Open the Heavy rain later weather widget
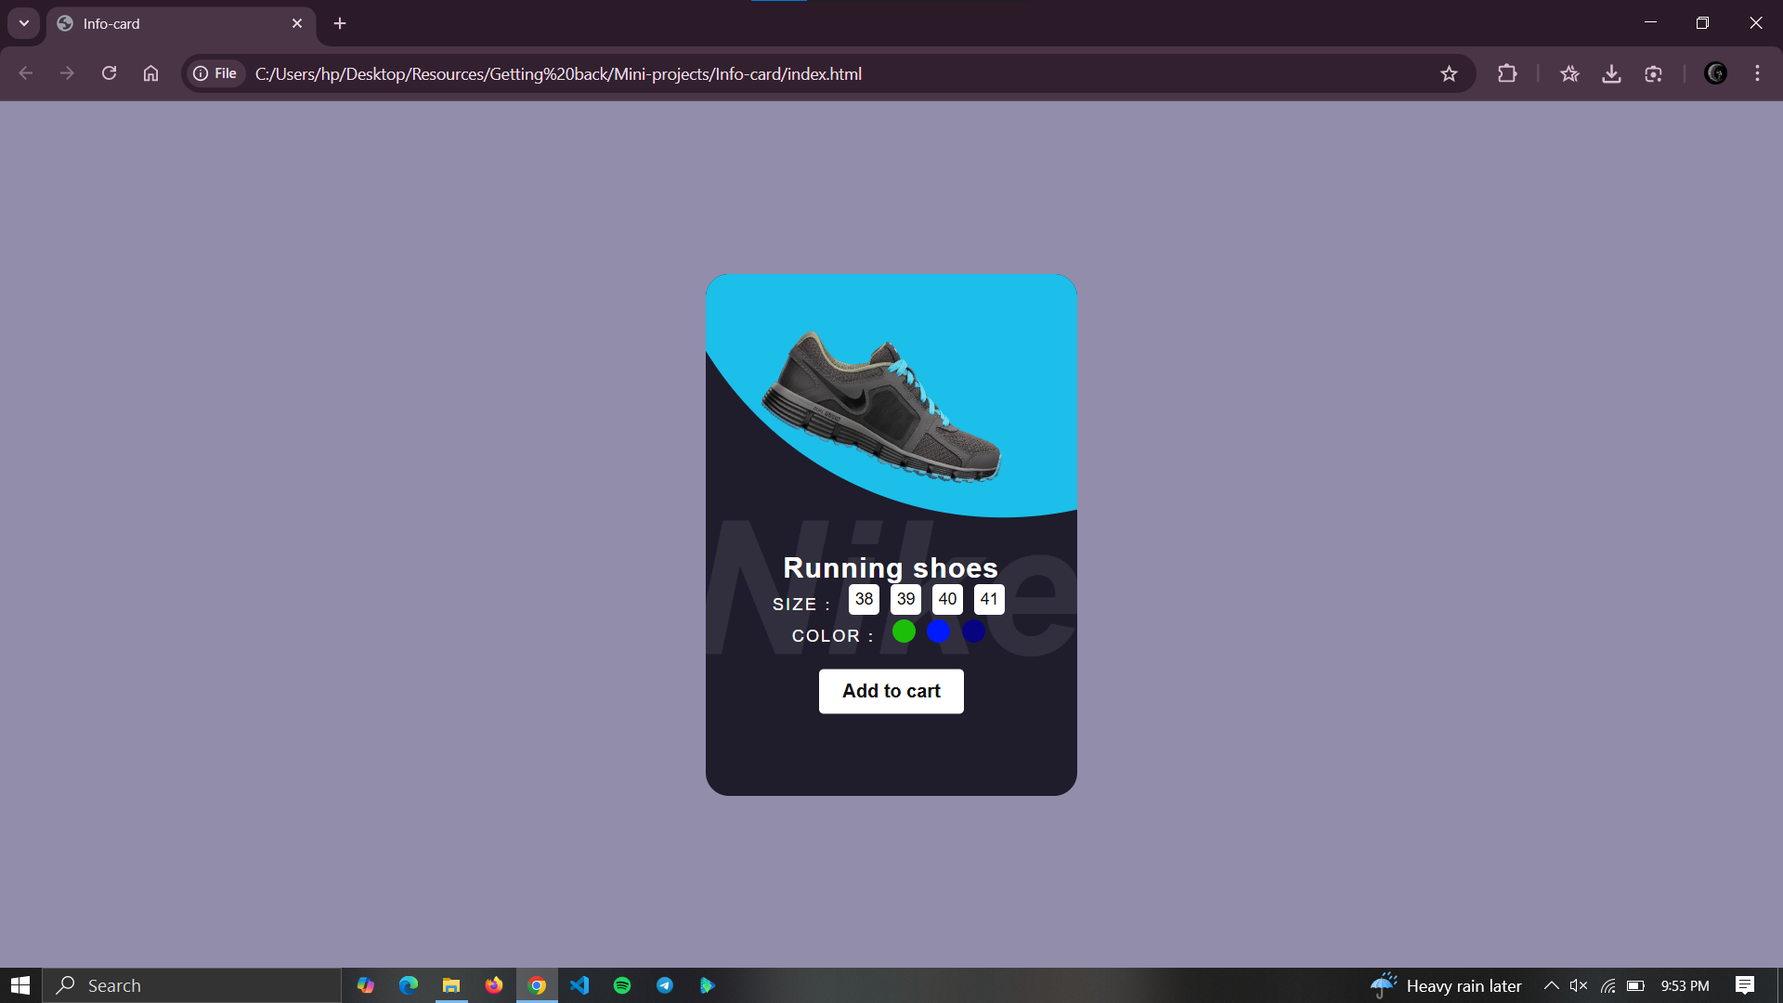The width and height of the screenshot is (1783, 1003). coord(1446,985)
